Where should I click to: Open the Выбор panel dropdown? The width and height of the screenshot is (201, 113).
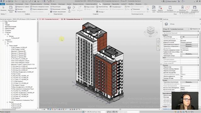pyautogui.click(x=3, y=14)
